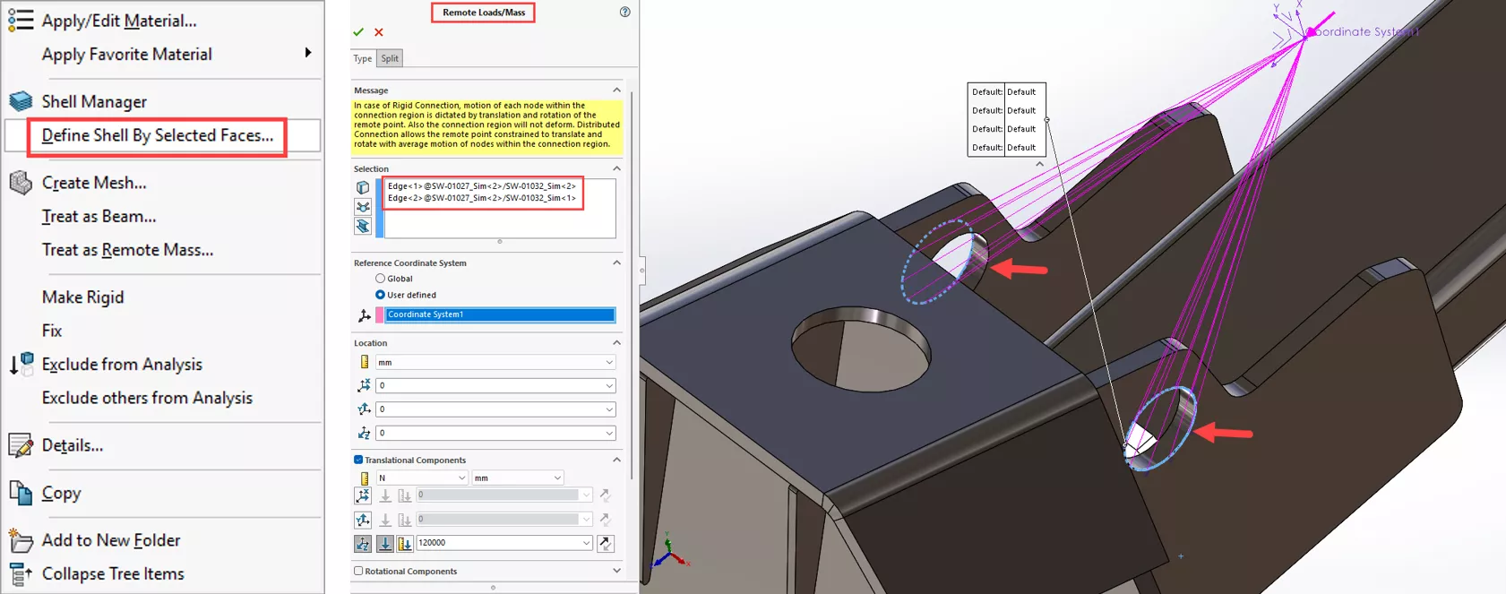The width and height of the screenshot is (1506, 594).
Task: Click the view orientation triad
Action: 669,552
